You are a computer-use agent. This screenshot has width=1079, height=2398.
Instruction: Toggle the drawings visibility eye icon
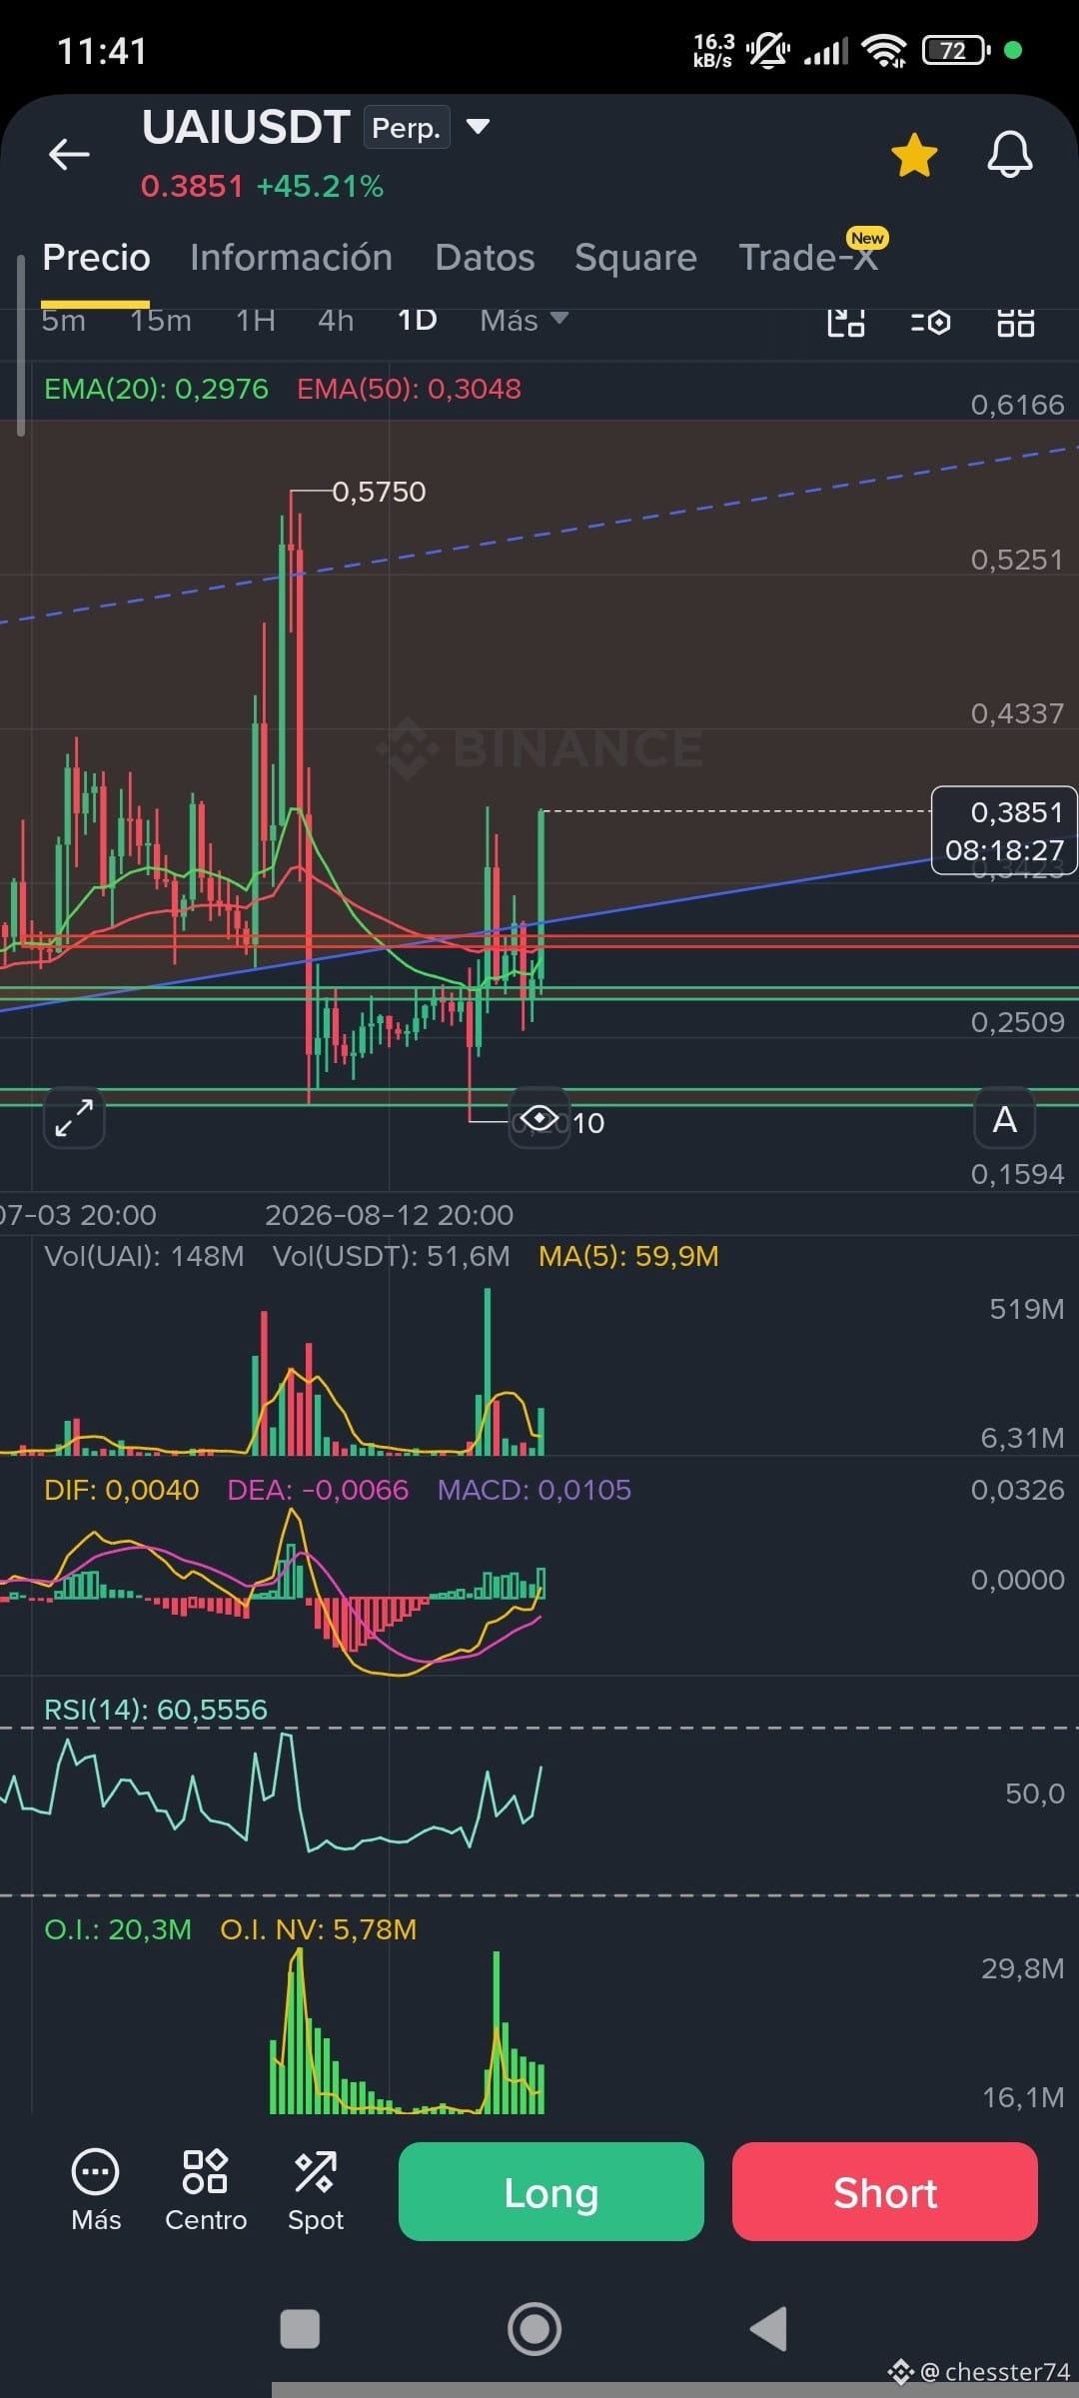(539, 1118)
